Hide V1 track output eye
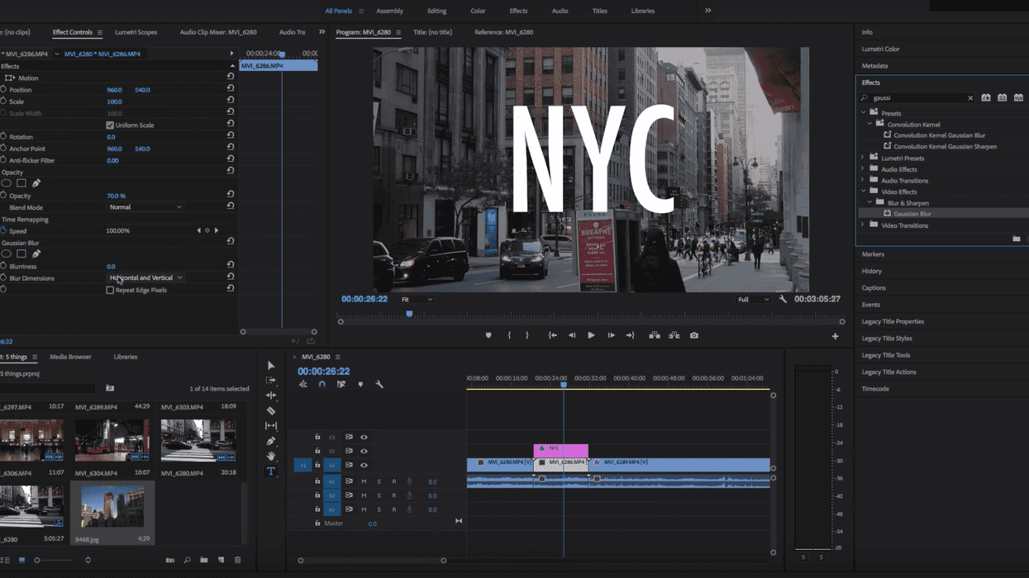This screenshot has height=578, width=1029. 364,466
